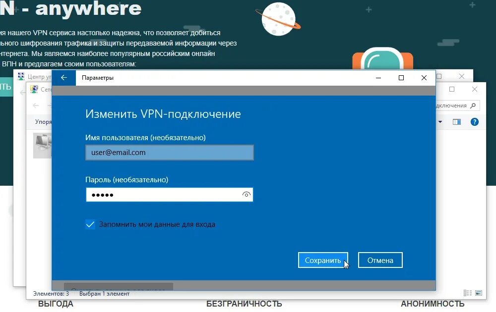Image resolution: width=496 pixels, height=312 pixels.
Task: Click the search magnifier icon
Action: (x=473, y=105)
